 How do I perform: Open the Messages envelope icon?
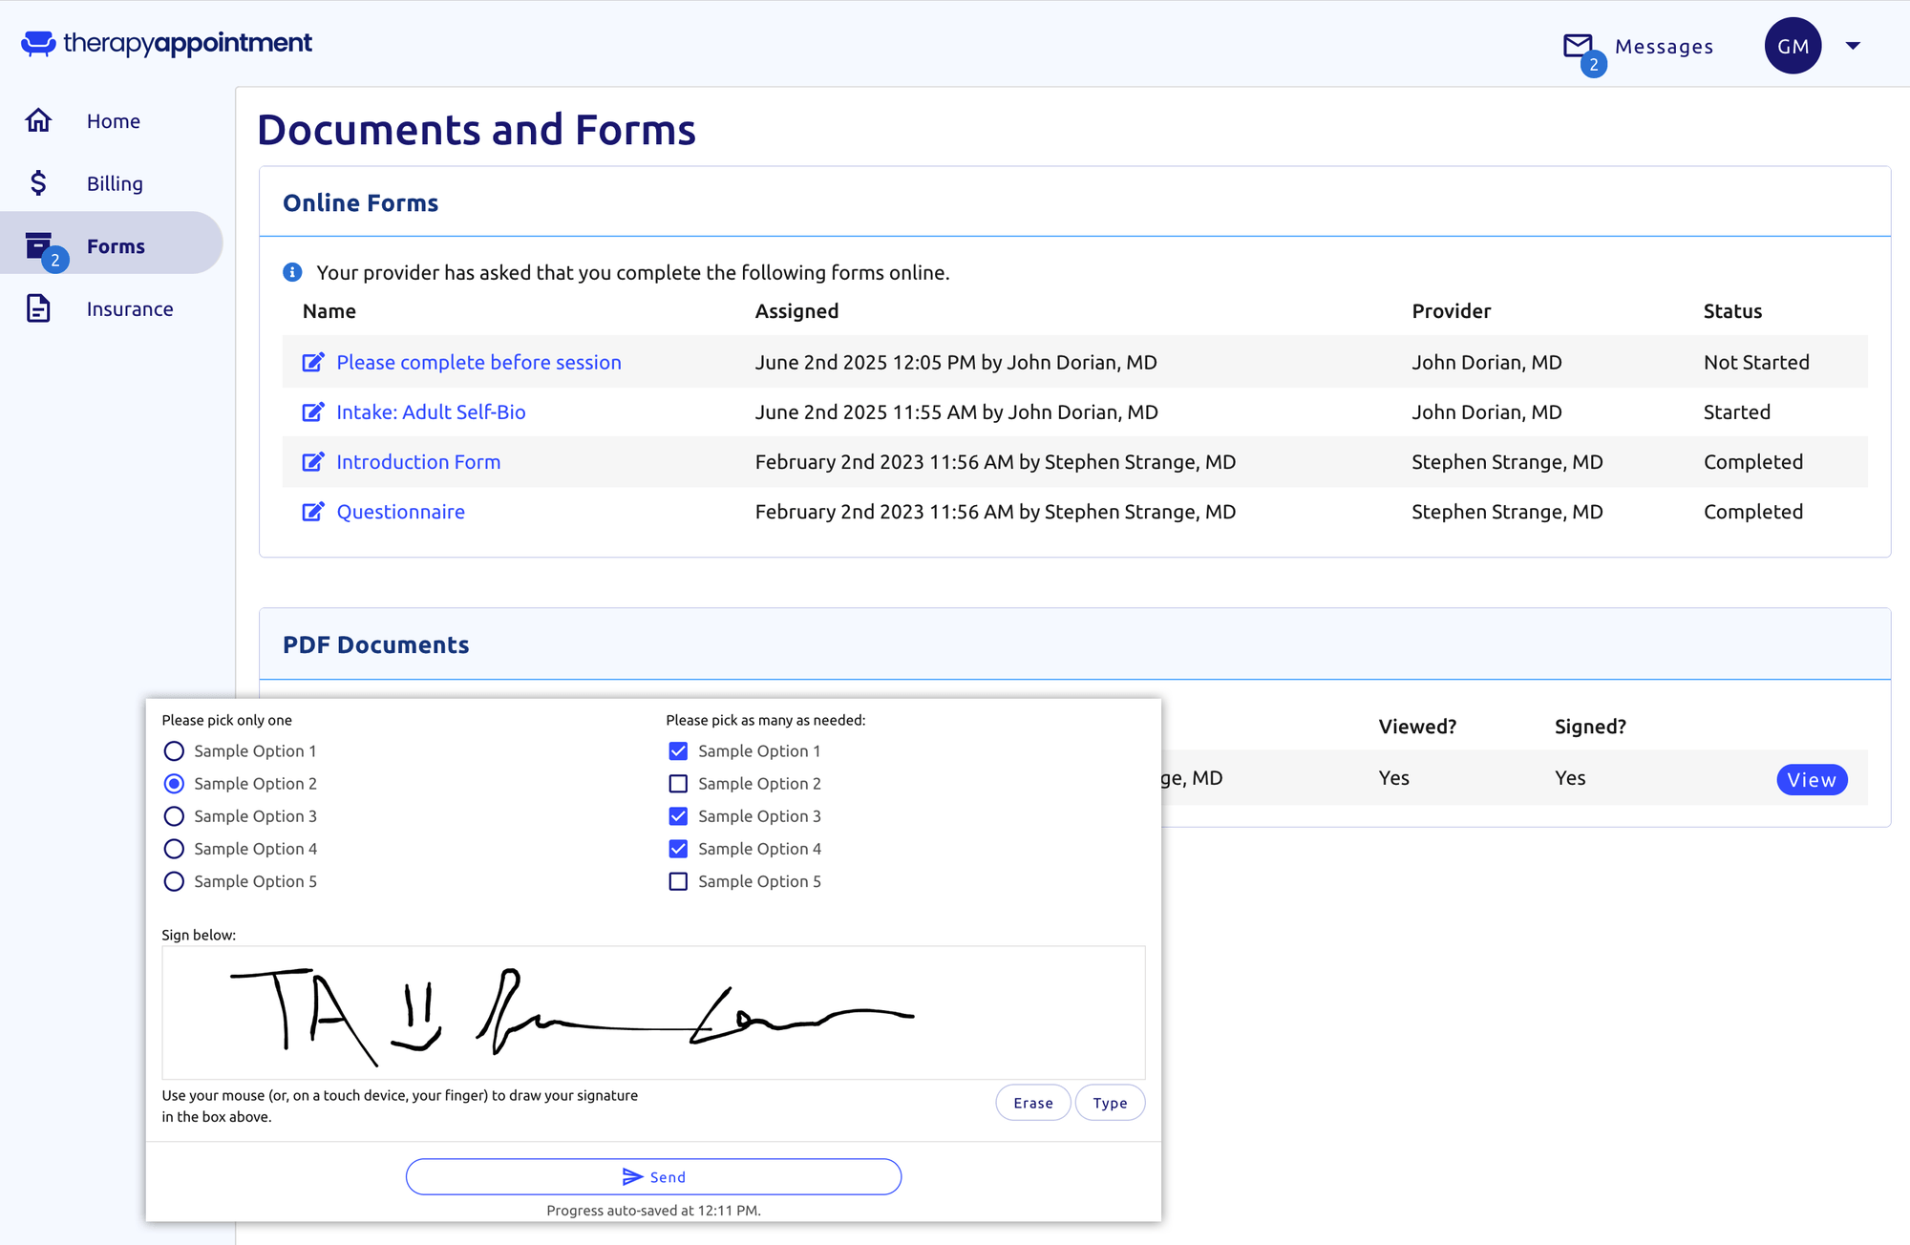[1578, 45]
